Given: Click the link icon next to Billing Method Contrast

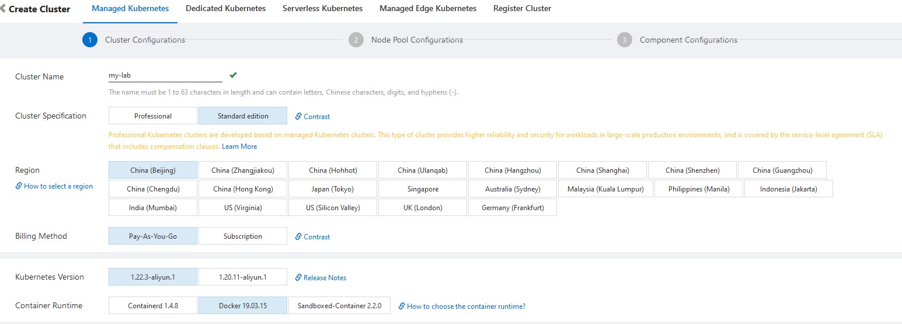Looking at the screenshot, I should [x=298, y=236].
